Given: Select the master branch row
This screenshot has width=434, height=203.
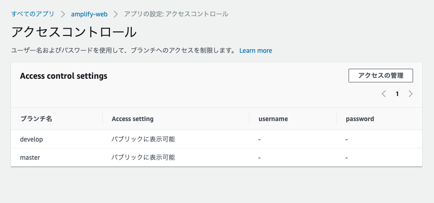Looking at the screenshot, I should coord(30,157).
